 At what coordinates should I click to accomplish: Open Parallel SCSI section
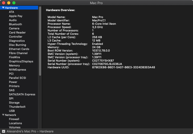click(17, 78)
